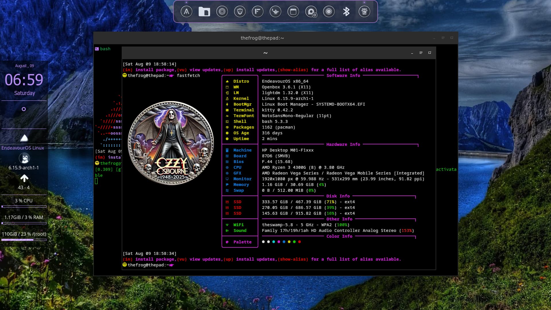Click the green cursor in the background terminal
The width and height of the screenshot is (551, 310).
96,181
